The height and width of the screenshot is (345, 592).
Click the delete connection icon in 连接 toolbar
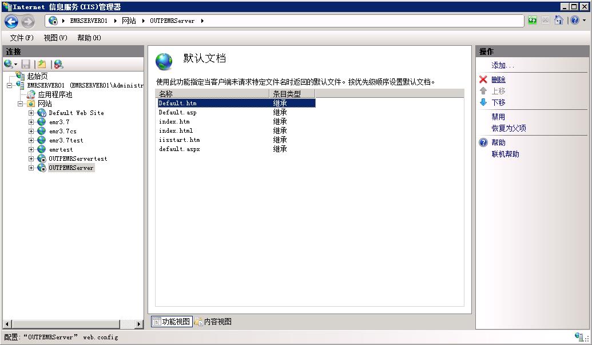[58, 64]
